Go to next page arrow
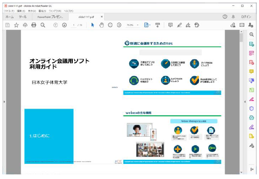Image resolution: width=259 pixels, height=179 pixels. click(x=64, y=25)
